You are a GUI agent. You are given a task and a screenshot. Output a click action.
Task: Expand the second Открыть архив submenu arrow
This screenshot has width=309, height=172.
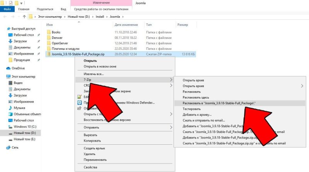302,86
